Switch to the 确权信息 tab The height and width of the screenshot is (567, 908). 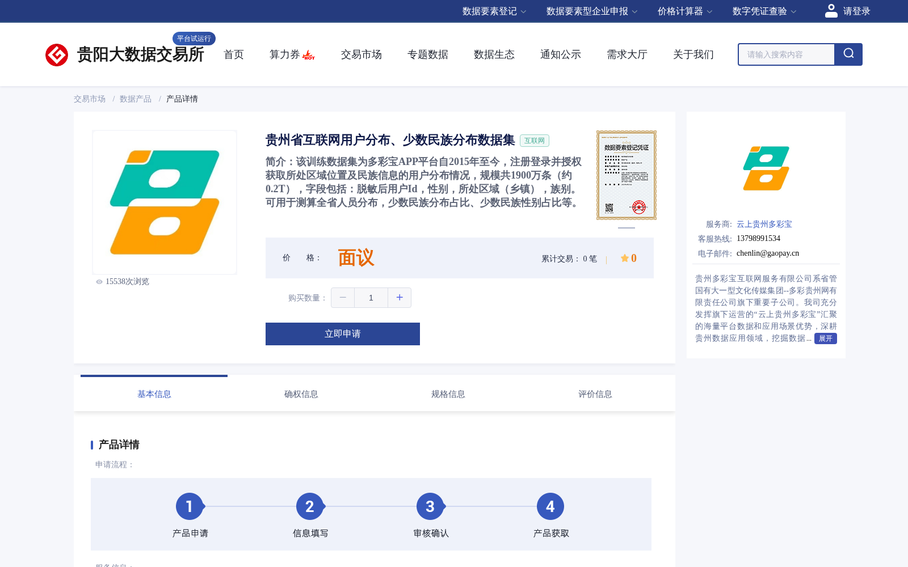pyautogui.click(x=301, y=394)
